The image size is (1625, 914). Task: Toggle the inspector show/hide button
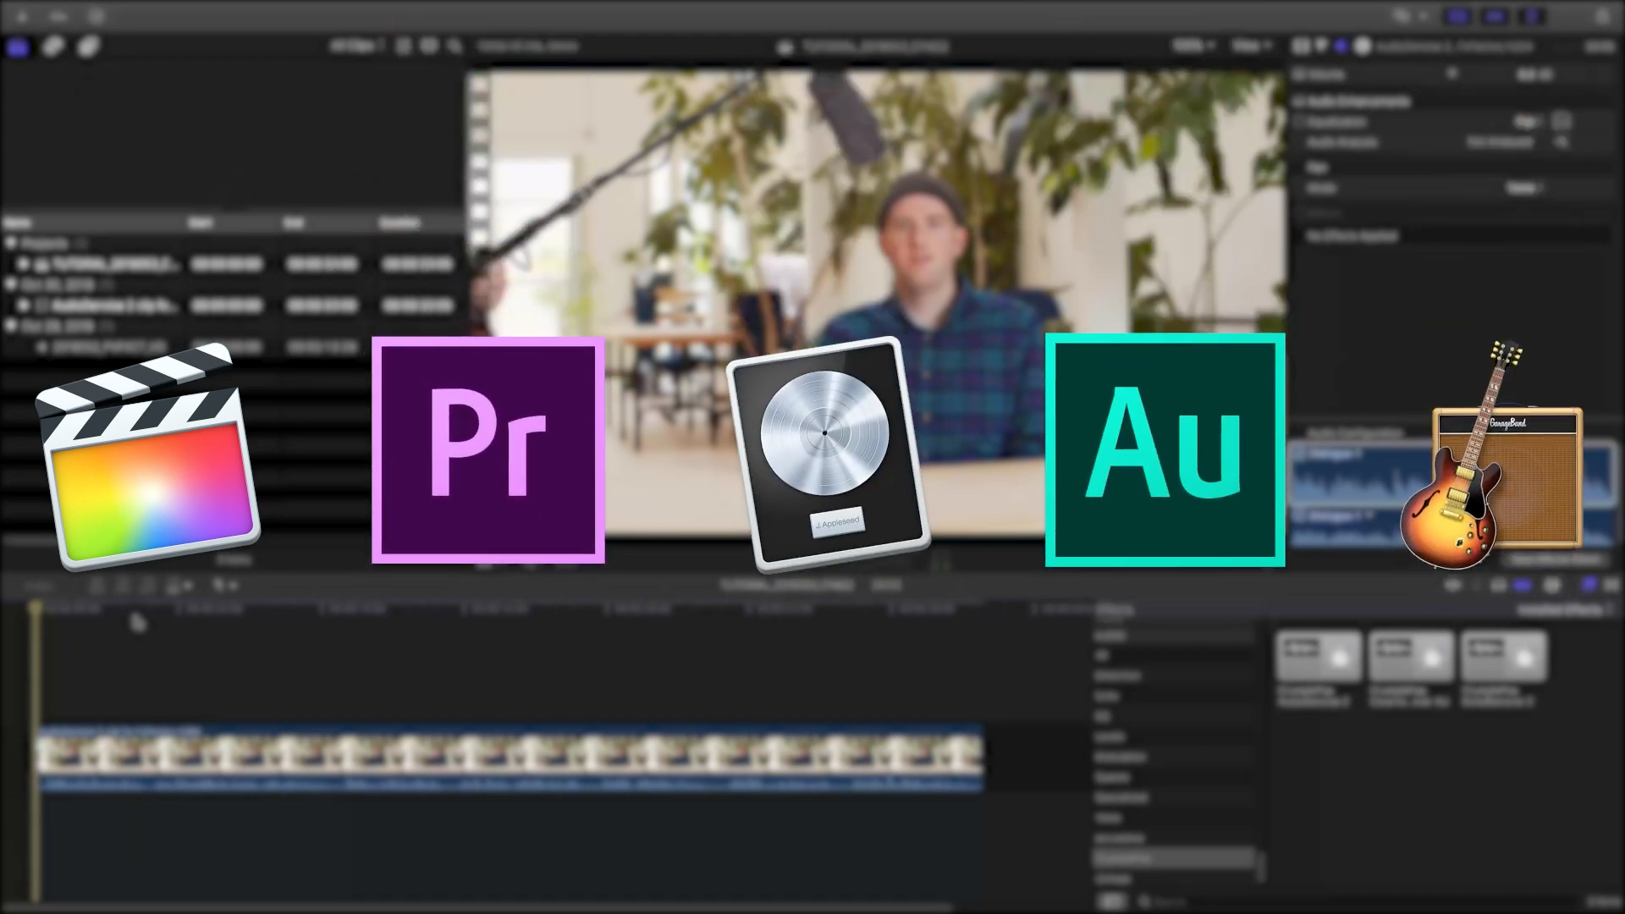click(x=1533, y=16)
